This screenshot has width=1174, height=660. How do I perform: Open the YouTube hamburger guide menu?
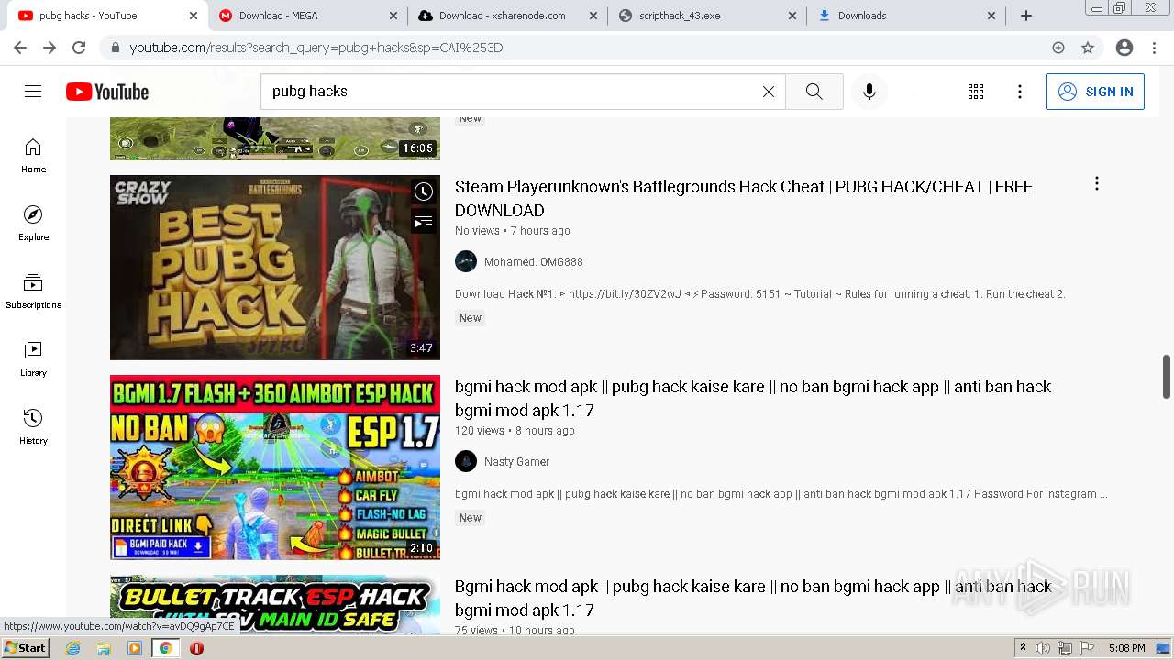click(33, 92)
